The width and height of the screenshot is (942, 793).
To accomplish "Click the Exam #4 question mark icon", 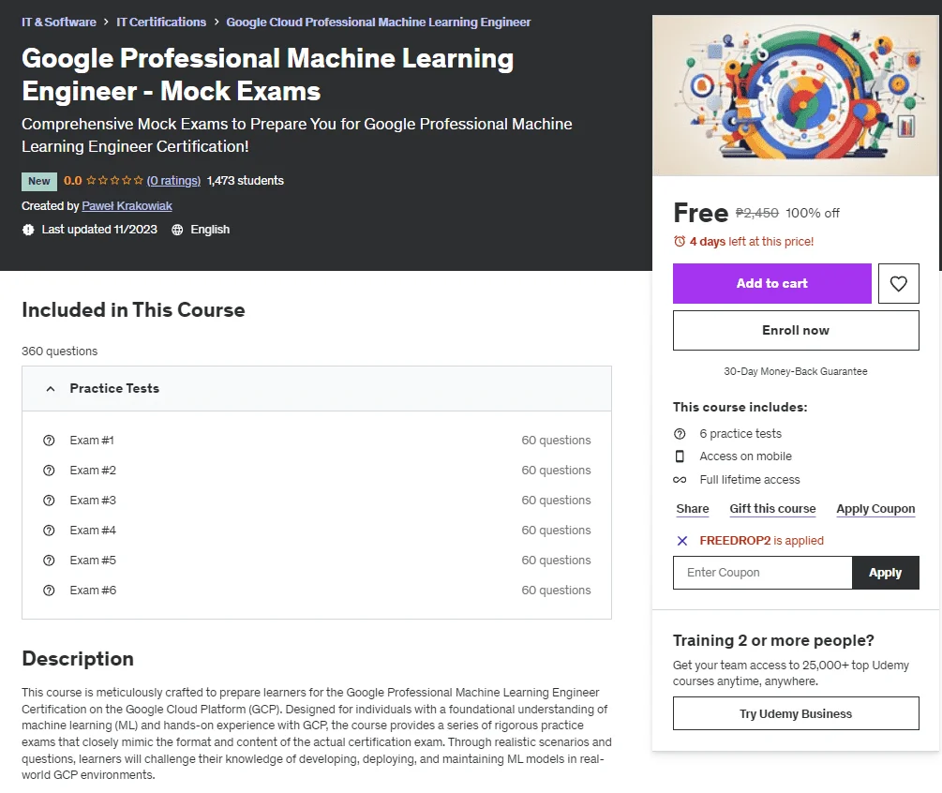I will coord(49,531).
